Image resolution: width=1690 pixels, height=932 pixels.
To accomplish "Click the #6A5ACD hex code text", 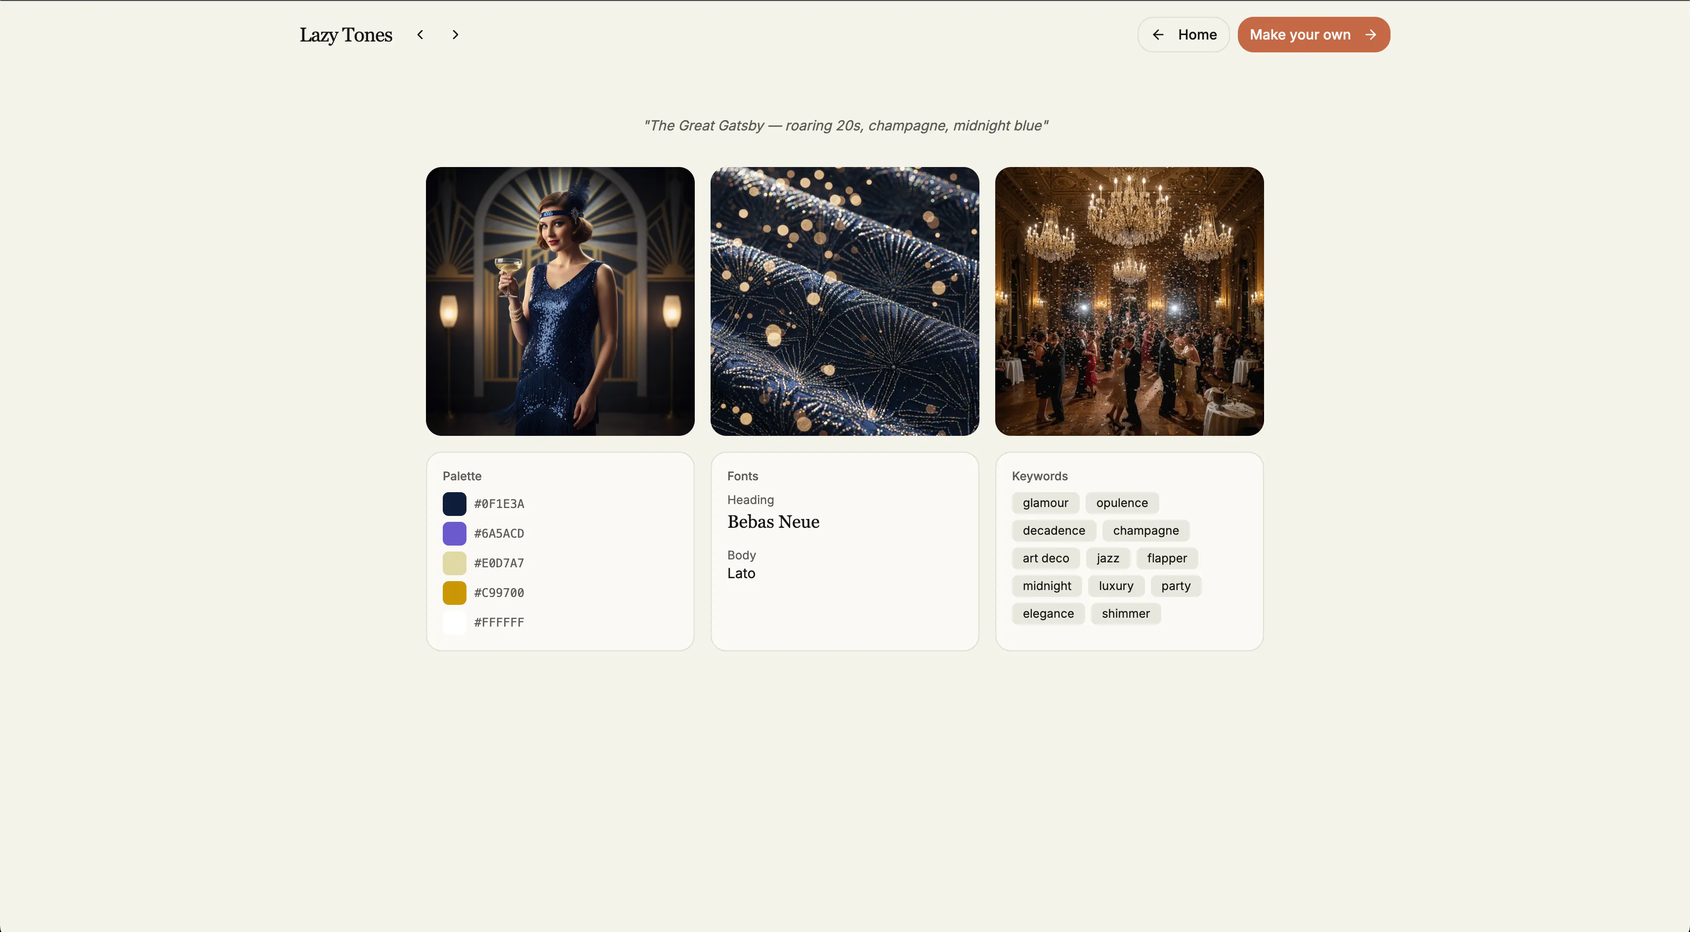I will 499,534.
